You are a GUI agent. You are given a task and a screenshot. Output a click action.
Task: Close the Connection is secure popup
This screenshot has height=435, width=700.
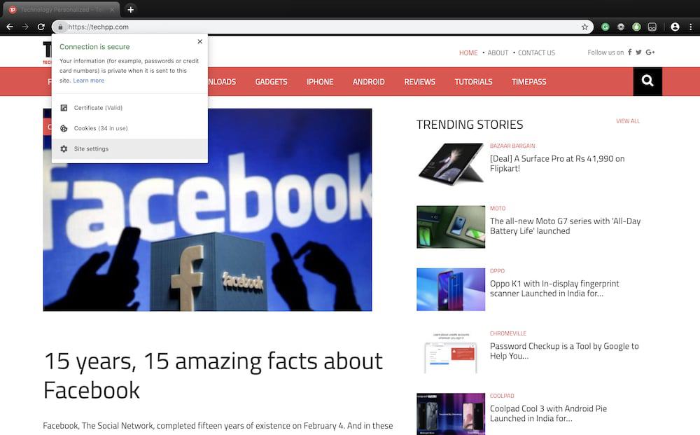pos(200,41)
